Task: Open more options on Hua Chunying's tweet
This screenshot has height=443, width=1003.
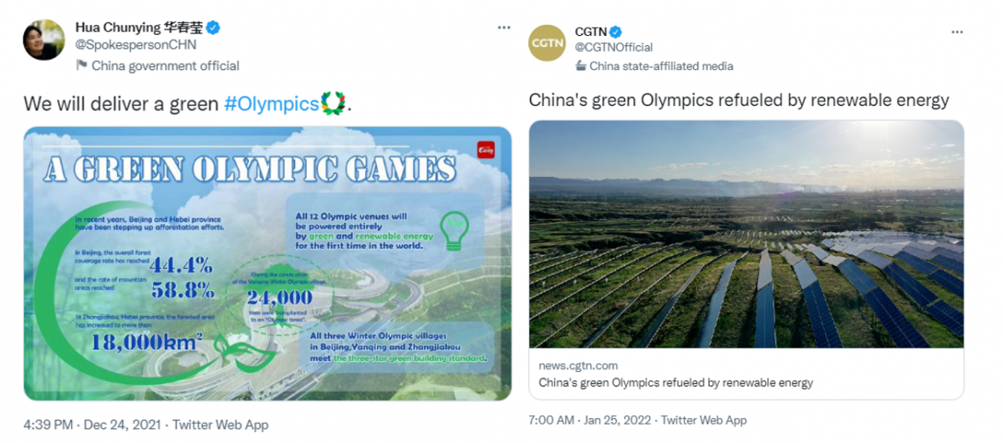Action: 504,28
